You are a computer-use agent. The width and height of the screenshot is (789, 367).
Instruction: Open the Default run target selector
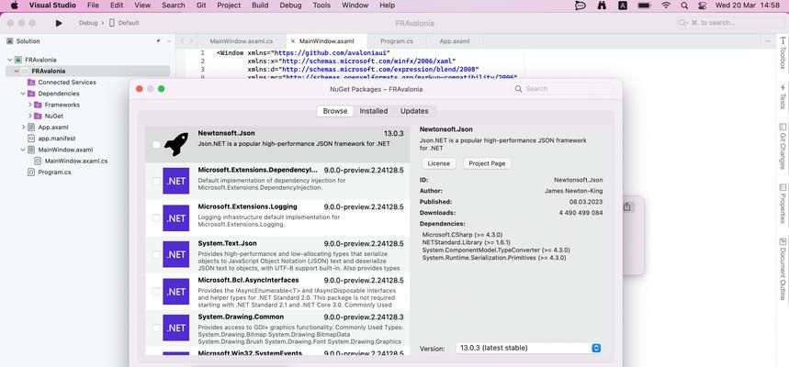pos(124,23)
